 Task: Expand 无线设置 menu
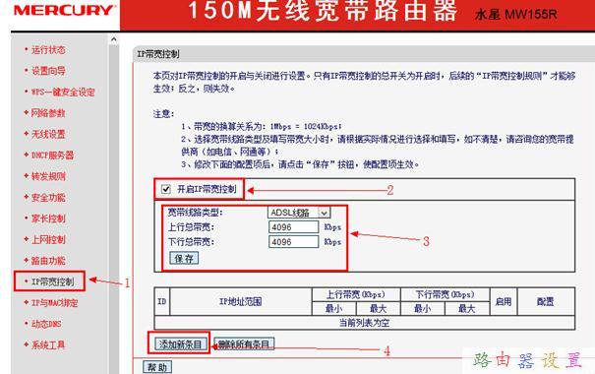[48, 134]
